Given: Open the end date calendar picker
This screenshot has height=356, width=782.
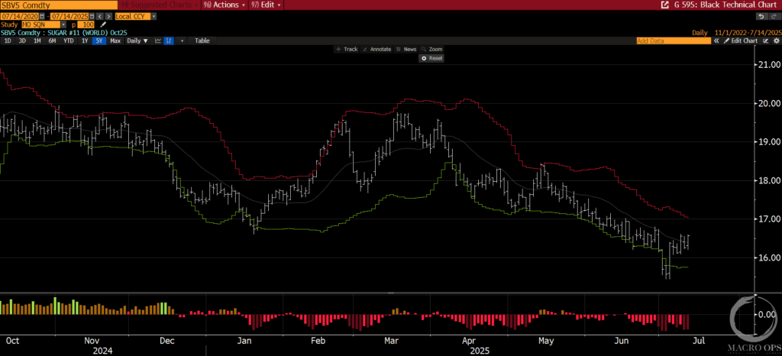Looking at the screenshot, I should 90,17.
